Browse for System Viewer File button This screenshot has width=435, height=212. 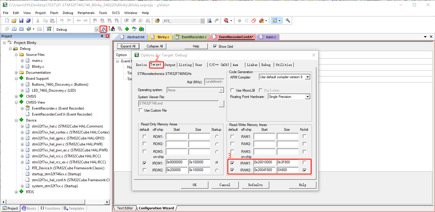click(221, 104)
